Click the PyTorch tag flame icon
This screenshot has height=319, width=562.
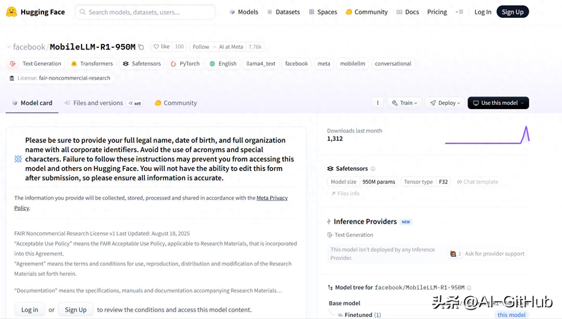coord(173,63)
